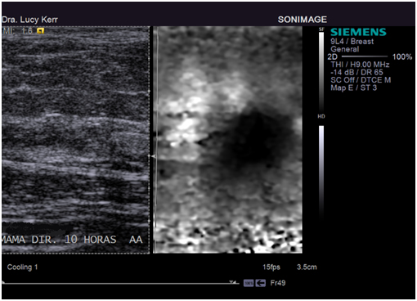Click the left arrow icon before Fr49
The image size is (417, 301).
261,283
